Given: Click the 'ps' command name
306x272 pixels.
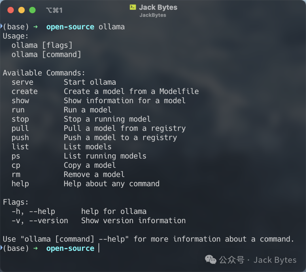Looking at the screenshot, I should (16, 156).
